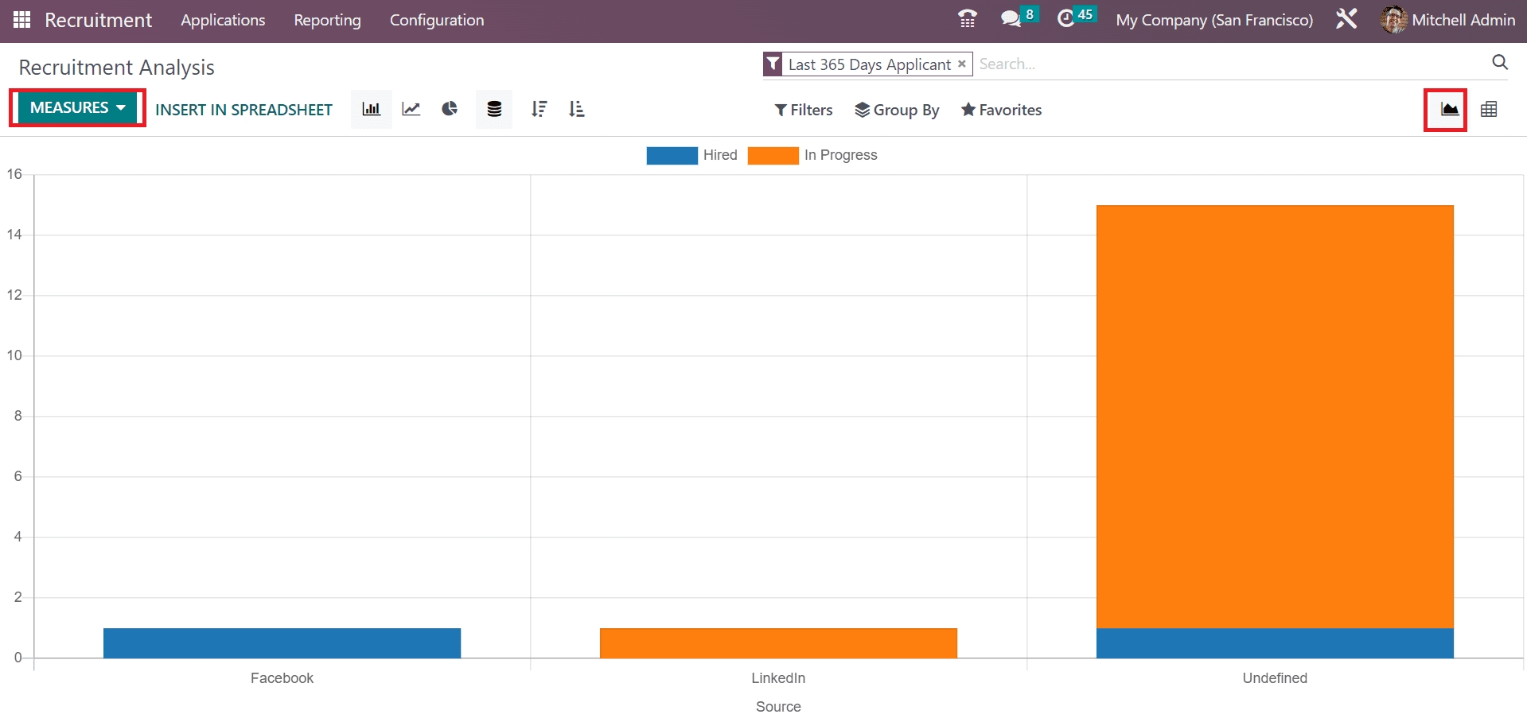Open the apps grid home menu
Viewport: 1527px width, 718px height.
[21, 20]
